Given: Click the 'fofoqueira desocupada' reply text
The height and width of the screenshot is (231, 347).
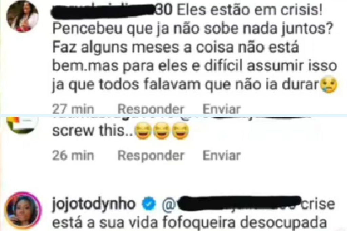Looking at the screenshot, I should 245,223.
